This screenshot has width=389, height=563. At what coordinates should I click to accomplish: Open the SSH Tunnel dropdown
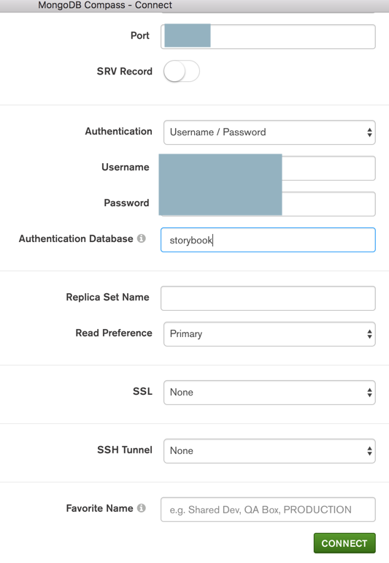tap(269, 451)
